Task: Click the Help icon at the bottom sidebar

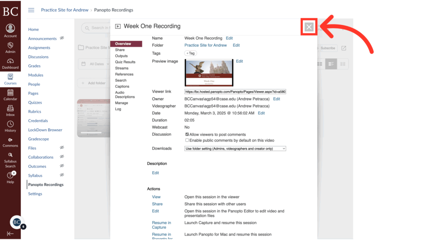Action: click(10, 175)
